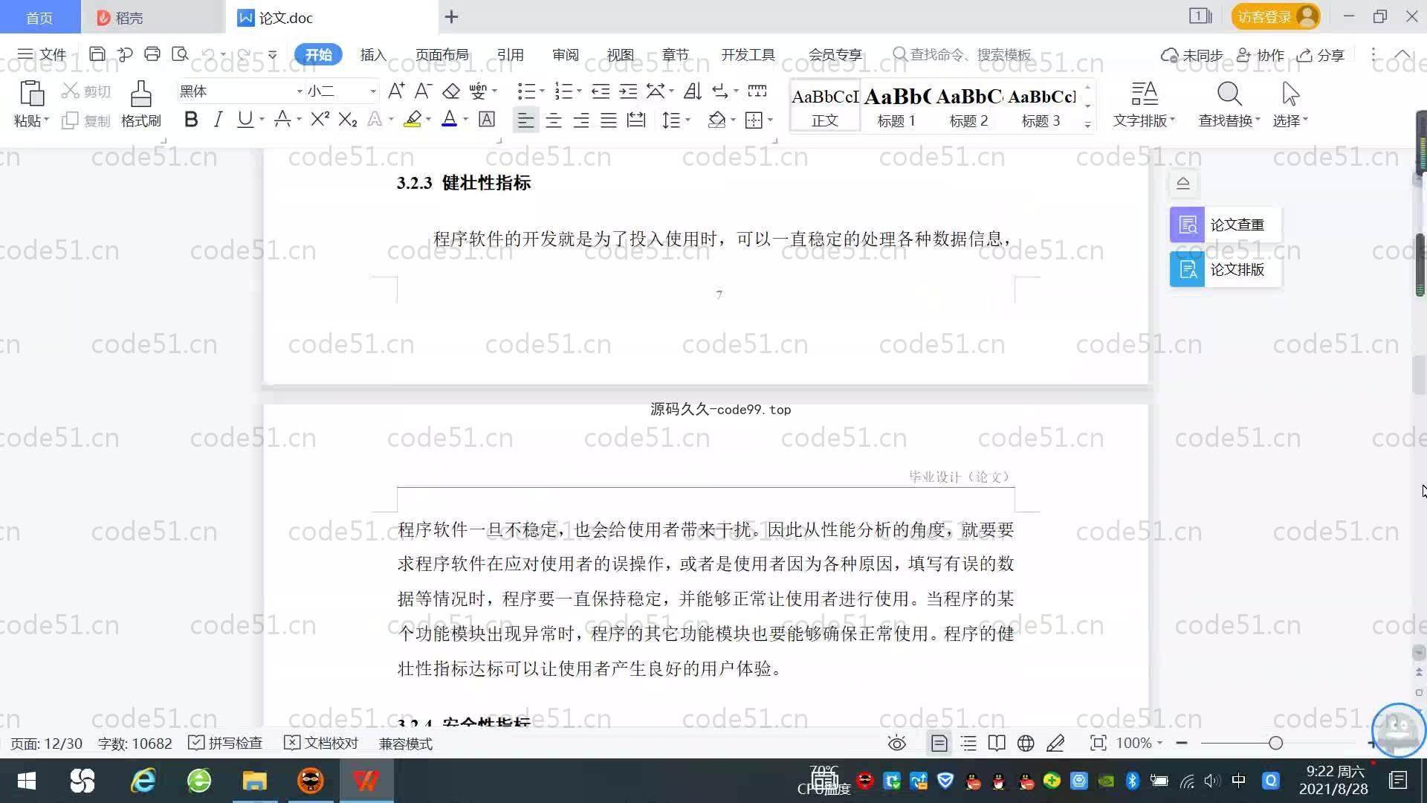Collapse the side tool panel arrow
The height and width of the screenshot is (803, 1427).
tap(1183, 183)
